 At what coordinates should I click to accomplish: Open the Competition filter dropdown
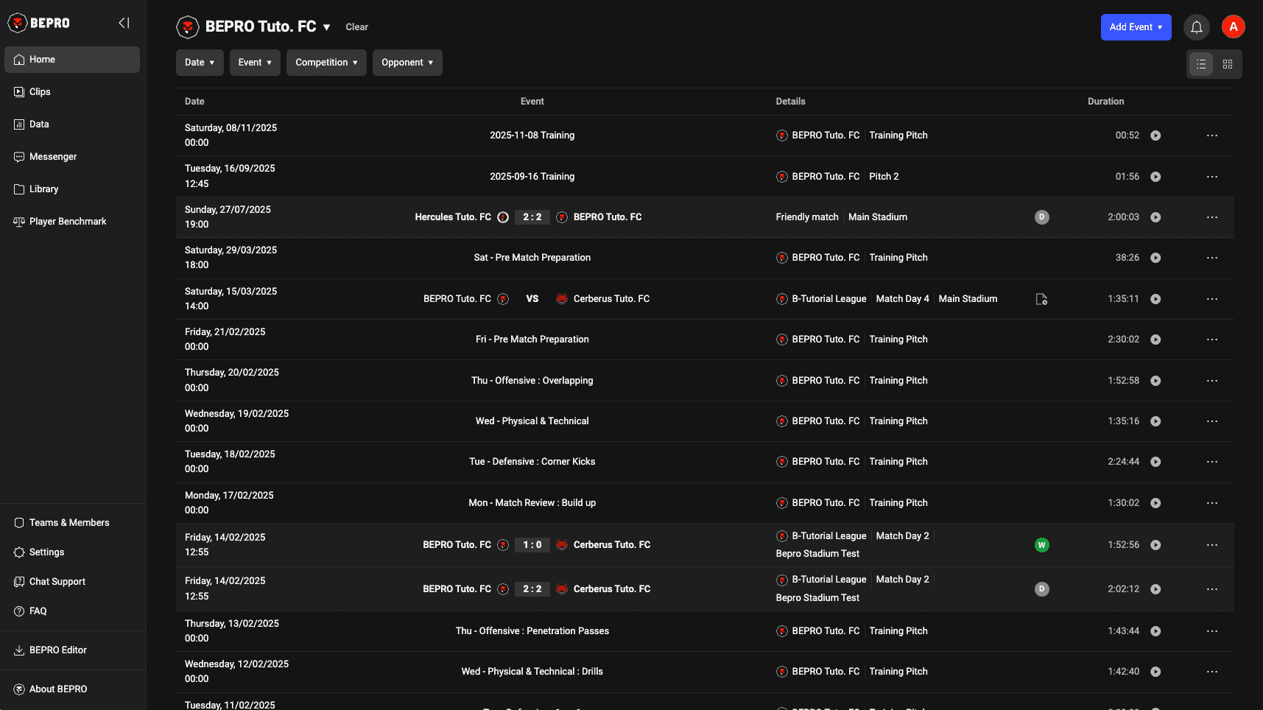coord(326,63)
